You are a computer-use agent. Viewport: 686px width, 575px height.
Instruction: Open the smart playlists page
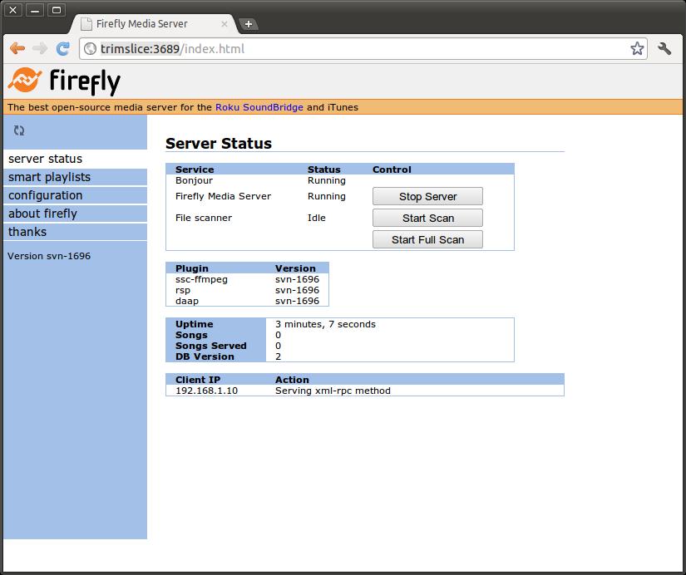click(x=50, y=177)
